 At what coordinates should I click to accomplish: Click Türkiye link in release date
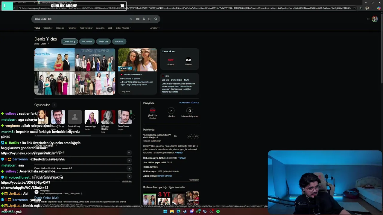click(182, 158)
